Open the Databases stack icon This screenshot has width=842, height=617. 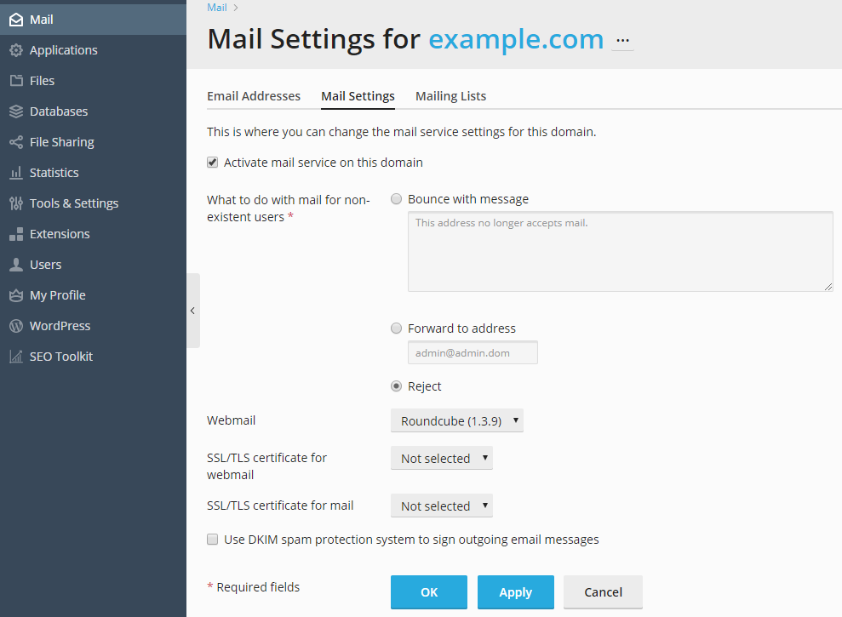(x=16, y=111)
